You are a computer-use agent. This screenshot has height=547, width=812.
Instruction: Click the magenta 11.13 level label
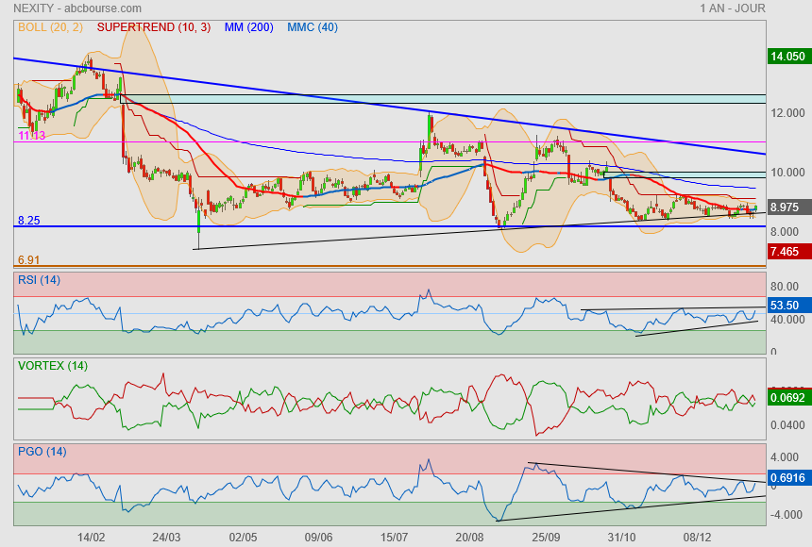click(31, 136)
